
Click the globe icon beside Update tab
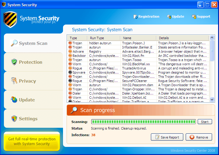(14, 100)
